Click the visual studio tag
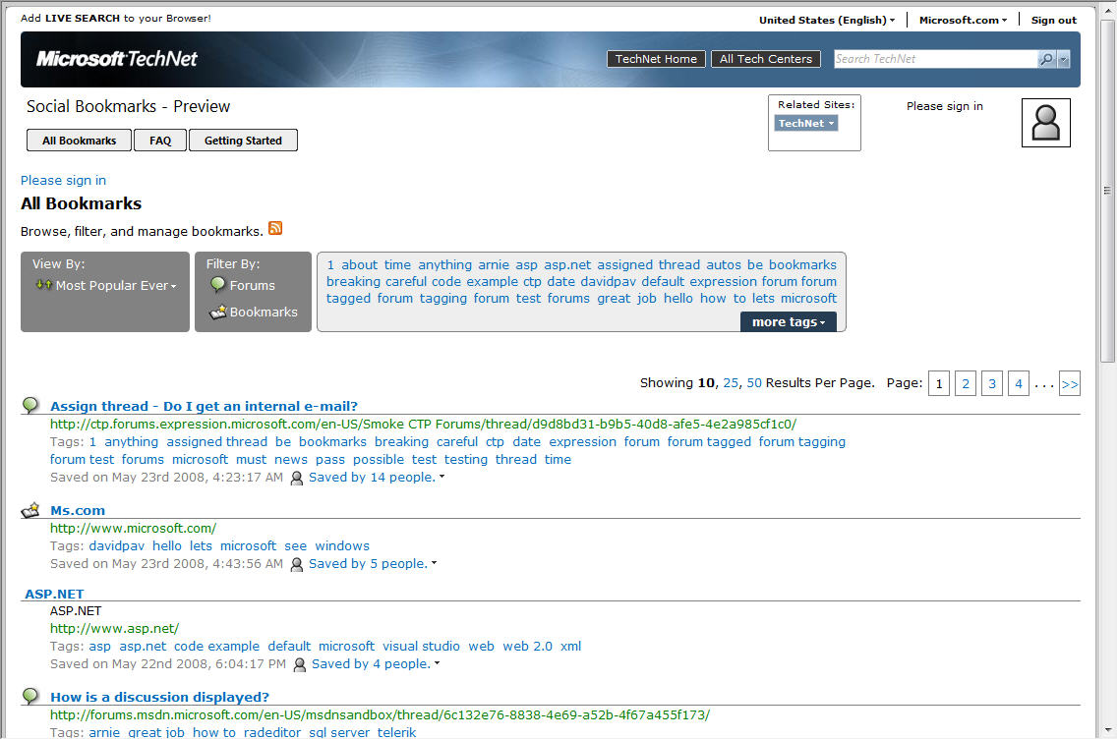The height and width of the screenshot is (740, 1118). (421, 647)
